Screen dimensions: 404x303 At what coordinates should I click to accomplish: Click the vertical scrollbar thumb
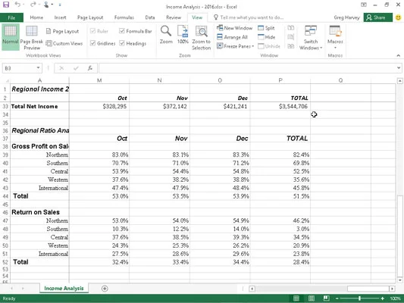pyautogui.click(x=399, y=236)
